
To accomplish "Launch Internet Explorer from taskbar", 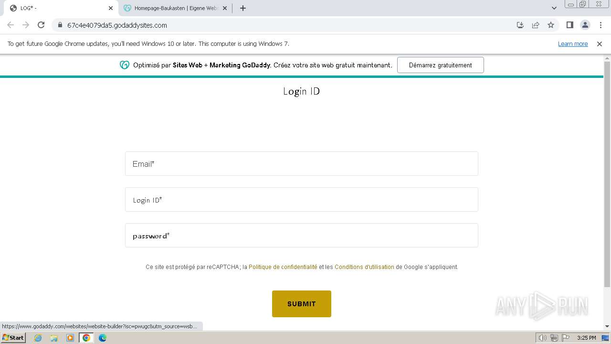I will pos(38,338).
